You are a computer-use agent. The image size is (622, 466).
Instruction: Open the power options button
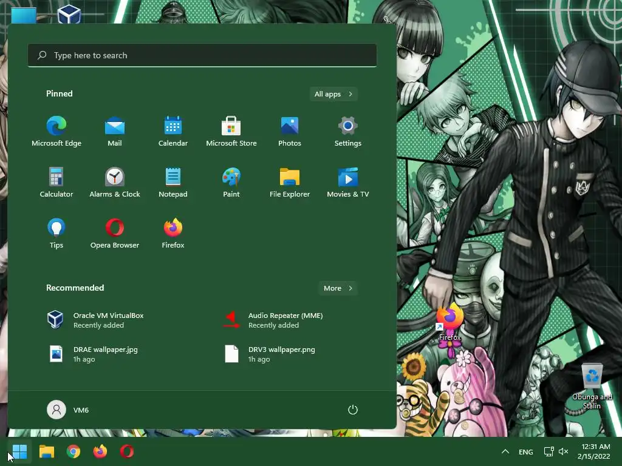353,410
